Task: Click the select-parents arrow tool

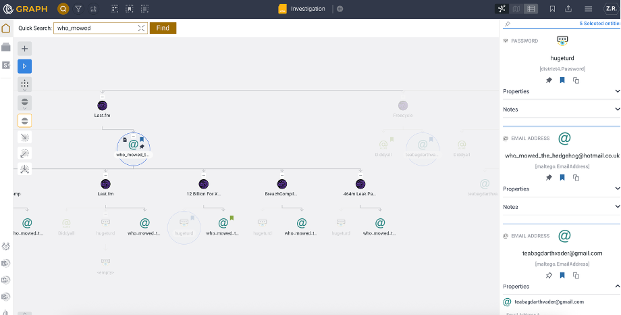Action: point(24,153)
